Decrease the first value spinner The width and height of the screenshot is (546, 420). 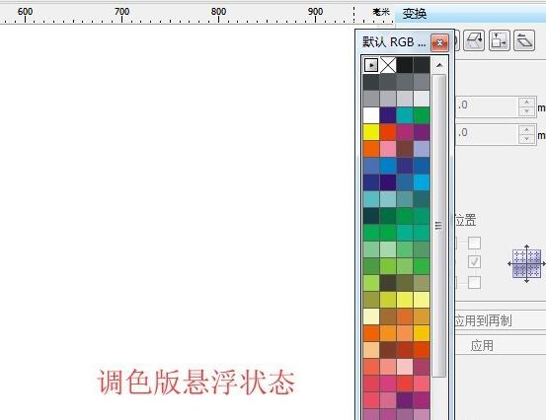click(526, 111)
